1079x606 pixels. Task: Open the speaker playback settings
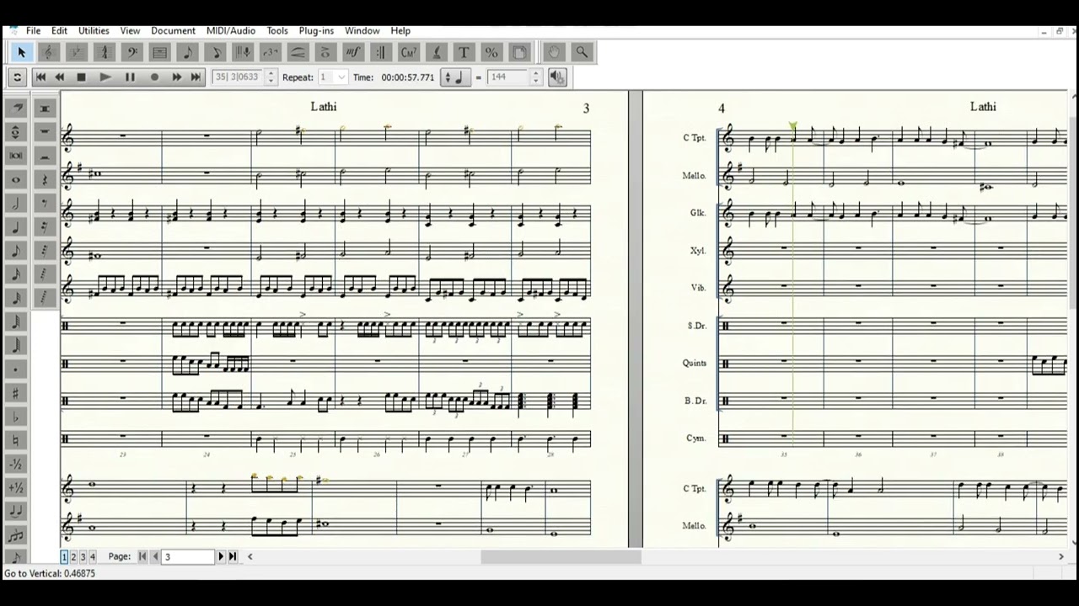557,77
